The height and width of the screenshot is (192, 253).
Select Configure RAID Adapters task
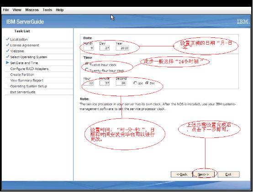click(x=29, y=69)
